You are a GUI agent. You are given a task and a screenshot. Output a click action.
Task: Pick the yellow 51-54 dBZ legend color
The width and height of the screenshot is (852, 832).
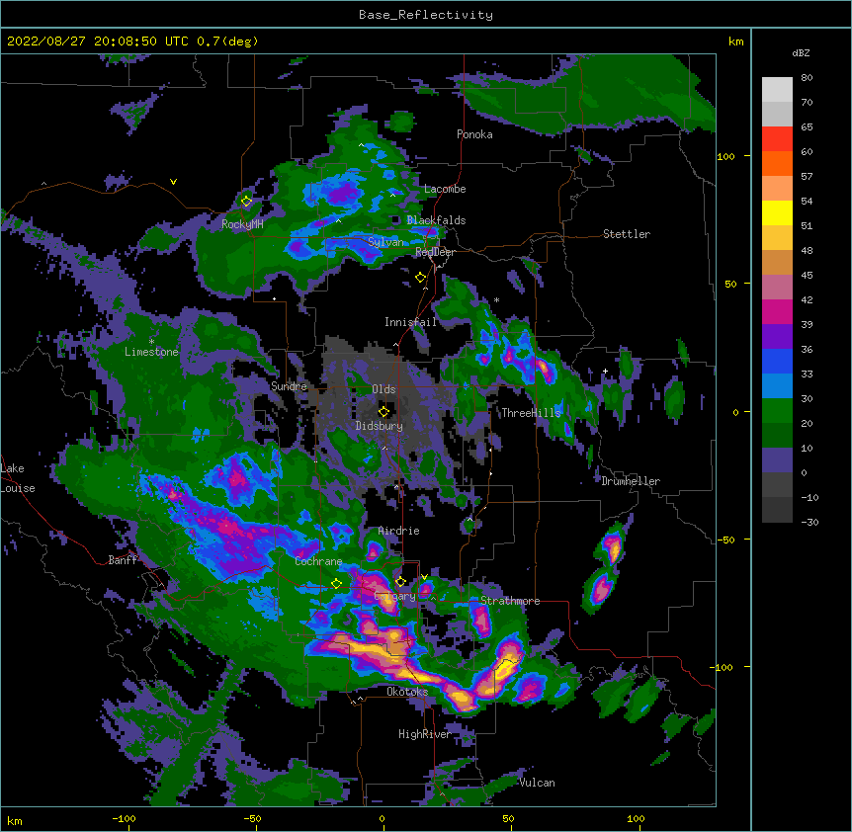[777, 212]
